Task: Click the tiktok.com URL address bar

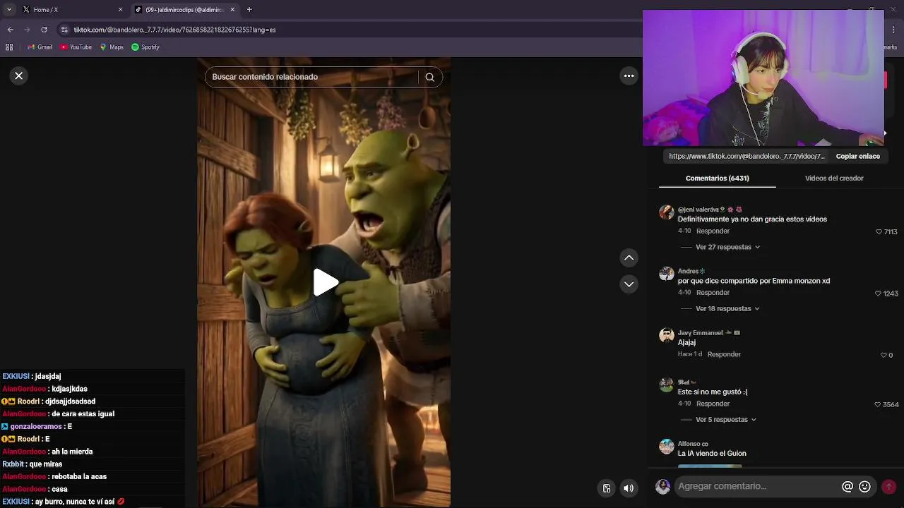Action: pos(174,30)
